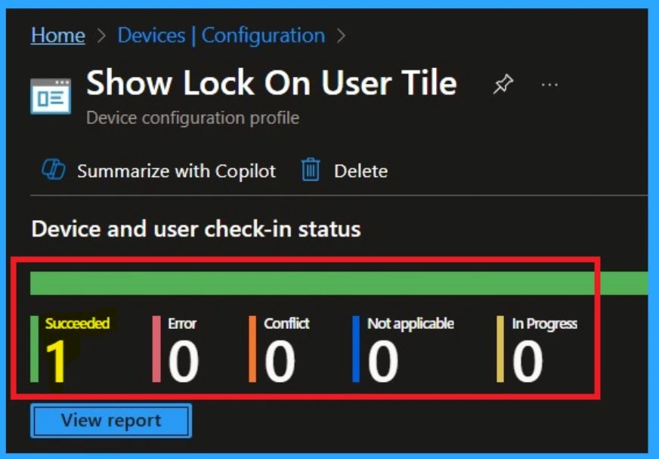Click the trash can delete icon
Image resolution: width=659 pixels, height=459 pixels.
click(311, 169)
